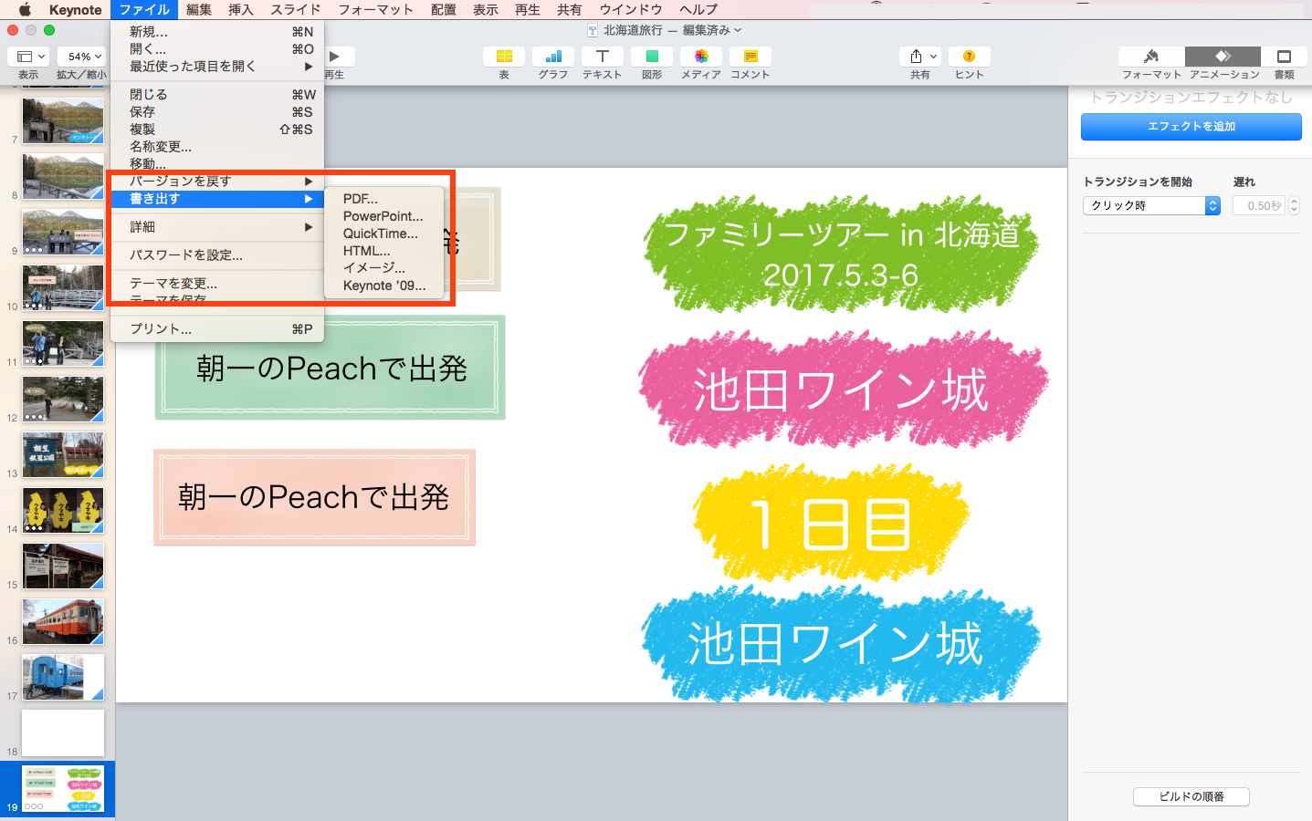The width and height of the screenshot is (1312, 821).
Task: Insert a chart with the グラフ icon
Action: click(553, 57)
